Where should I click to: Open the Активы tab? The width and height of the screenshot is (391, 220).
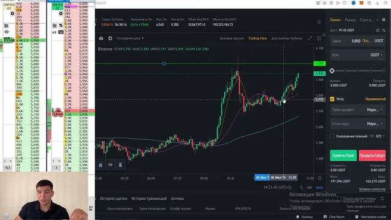(x=177, y=199)
